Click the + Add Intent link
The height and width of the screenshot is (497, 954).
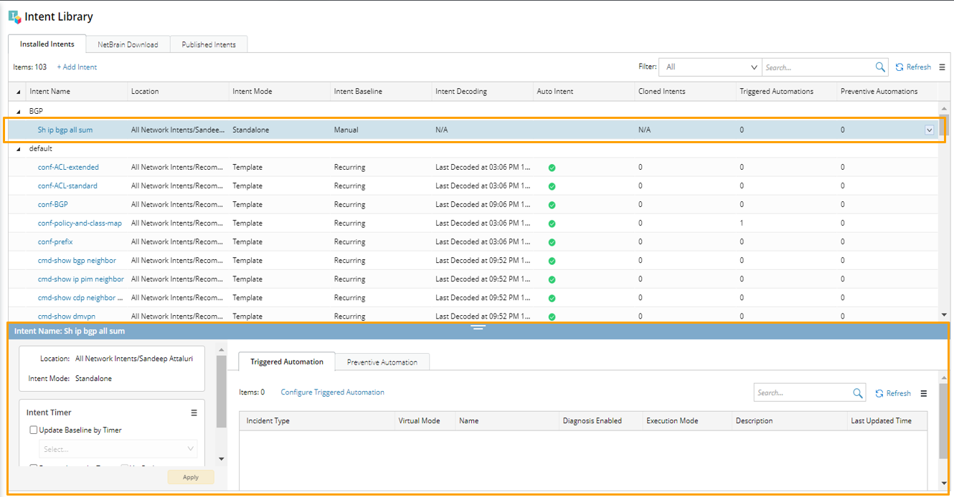[77, 67]
